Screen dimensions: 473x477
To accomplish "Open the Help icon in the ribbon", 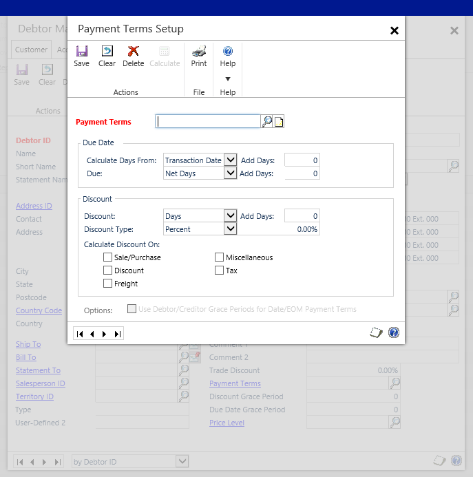I will 228,52.
